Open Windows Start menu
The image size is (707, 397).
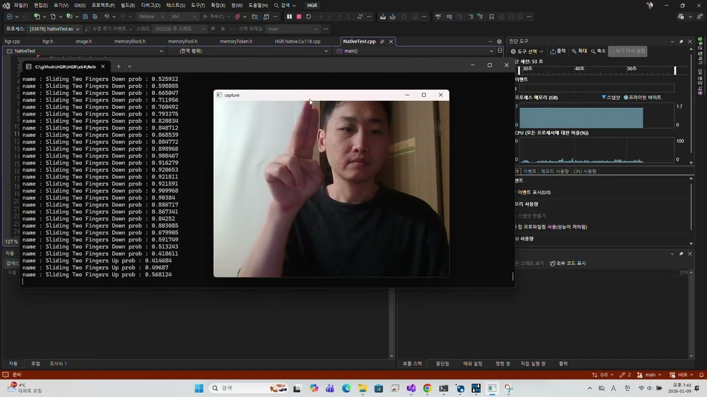(x=199, y=388)
